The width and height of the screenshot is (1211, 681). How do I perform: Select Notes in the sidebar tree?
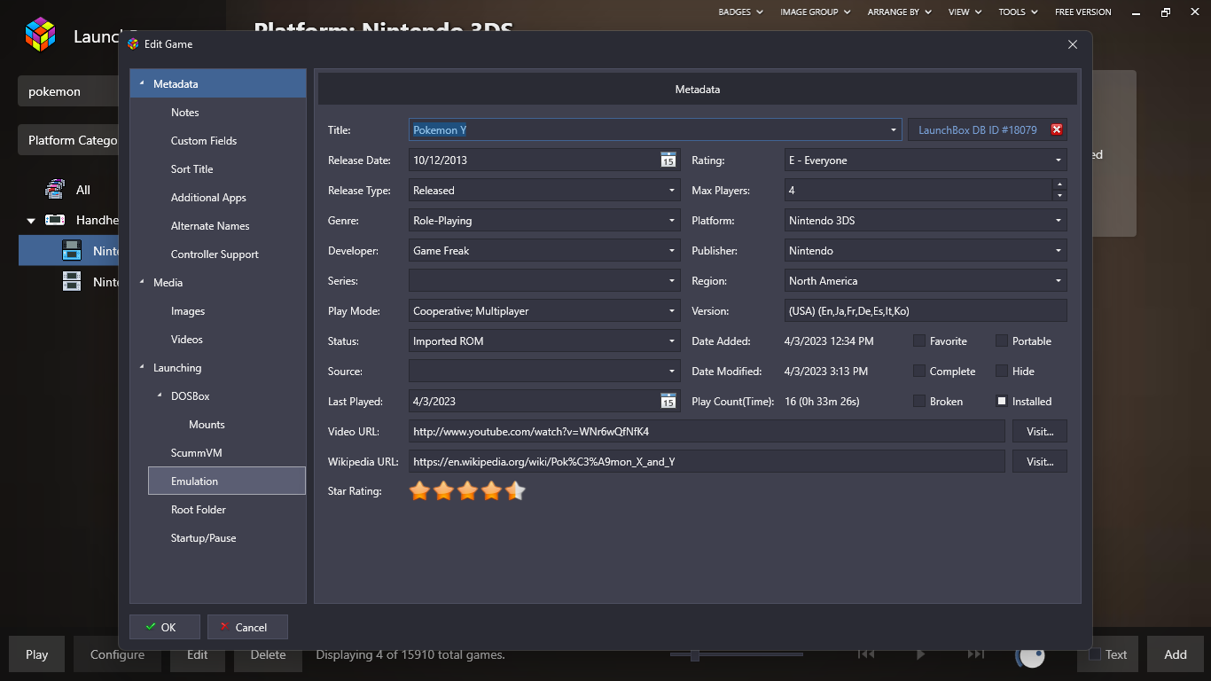pyautogui.click(x=184, y=112)
